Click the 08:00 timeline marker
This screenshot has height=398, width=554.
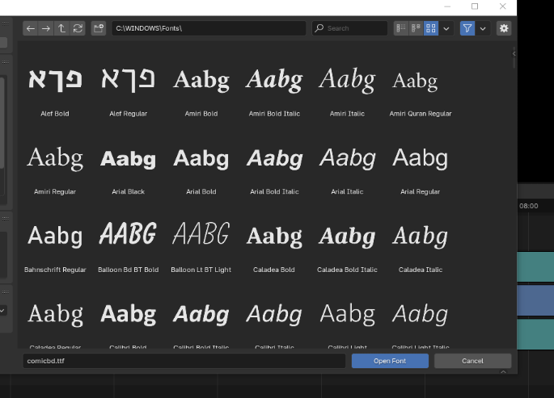(529, 206)
